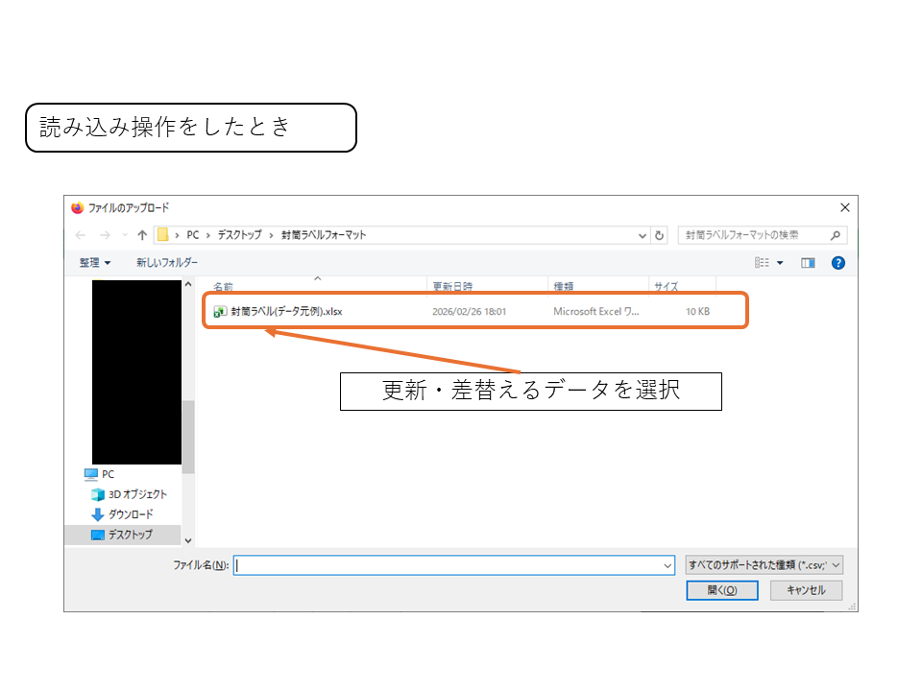Click the navigation pane scrollbar down arrow
The width and height of the screenshot is (922, 691).
tap(188, 540)
